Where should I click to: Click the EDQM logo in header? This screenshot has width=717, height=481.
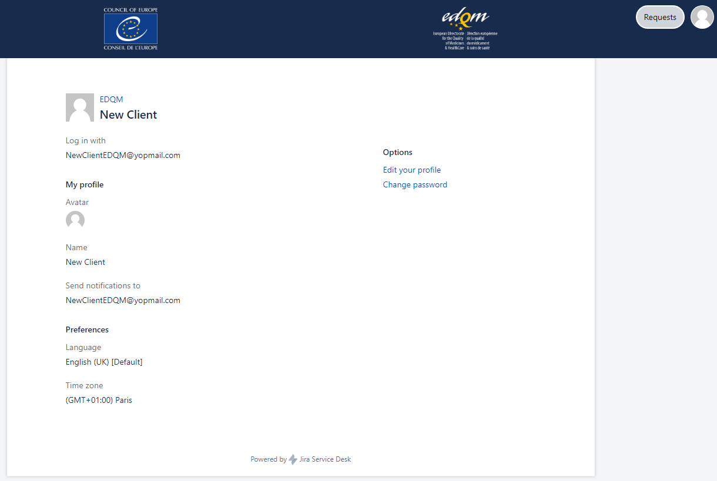[x=465, y=29]
